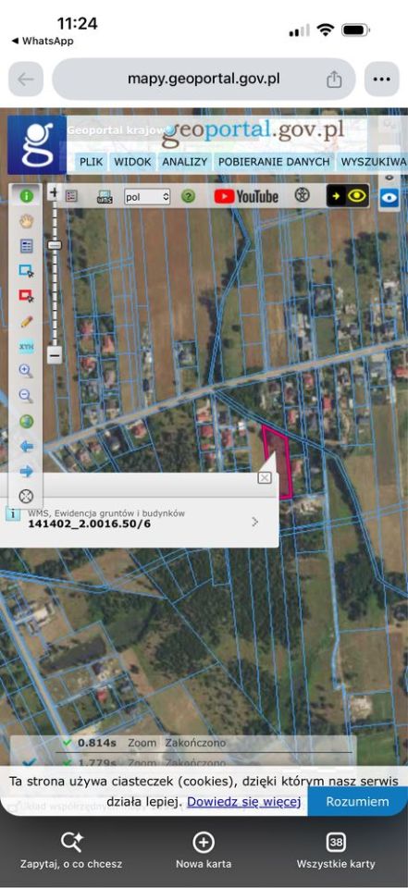This screenshot has height=888, width=408.
Task: Follow the Dowiedz się więcej link
Action: 243,801
